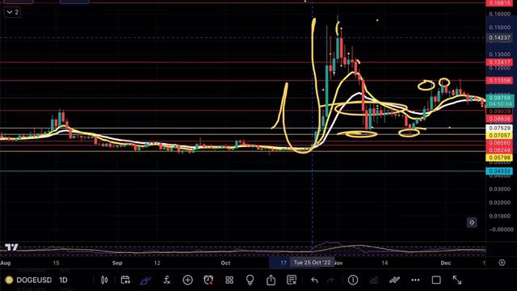Click the remove drawings note icon

tap(292, 280)
